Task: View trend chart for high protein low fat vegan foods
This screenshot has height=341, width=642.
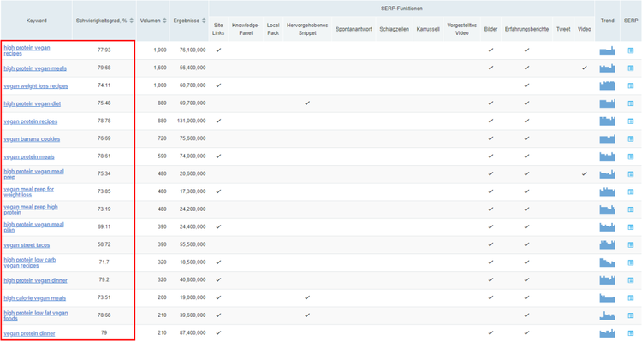Action: coord(607,315)
